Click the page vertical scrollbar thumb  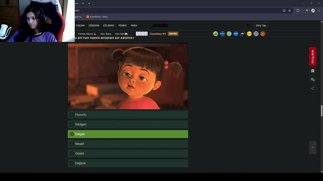pyautogui.click(x=321, y=111)
